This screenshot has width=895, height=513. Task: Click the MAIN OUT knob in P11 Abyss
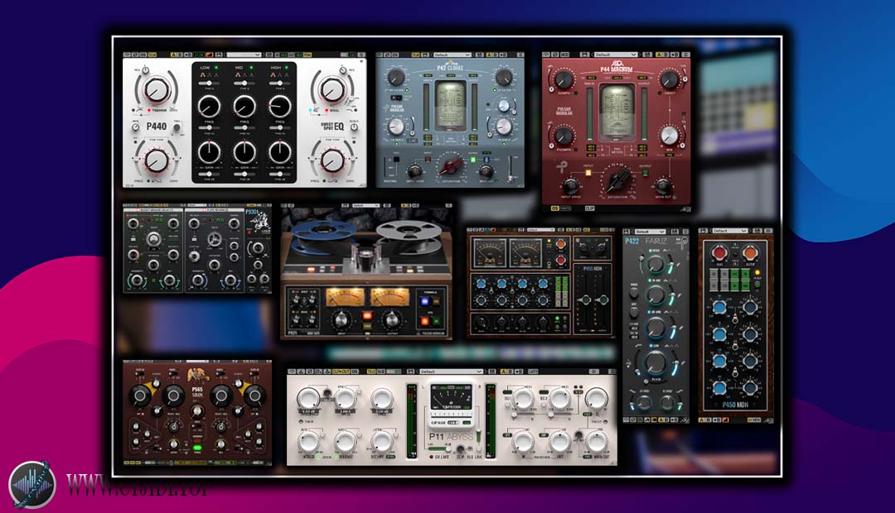[595, 442]
